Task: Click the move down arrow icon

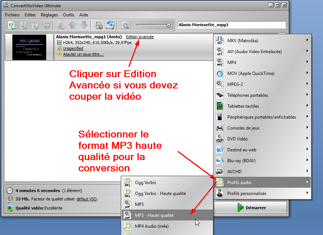Action: 84,25
